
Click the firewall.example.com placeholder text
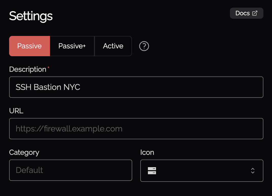click(69, 129)
